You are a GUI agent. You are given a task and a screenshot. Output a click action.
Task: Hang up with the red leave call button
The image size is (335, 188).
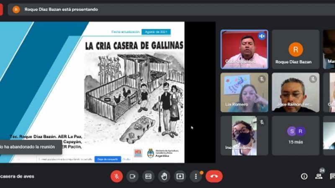214,176
